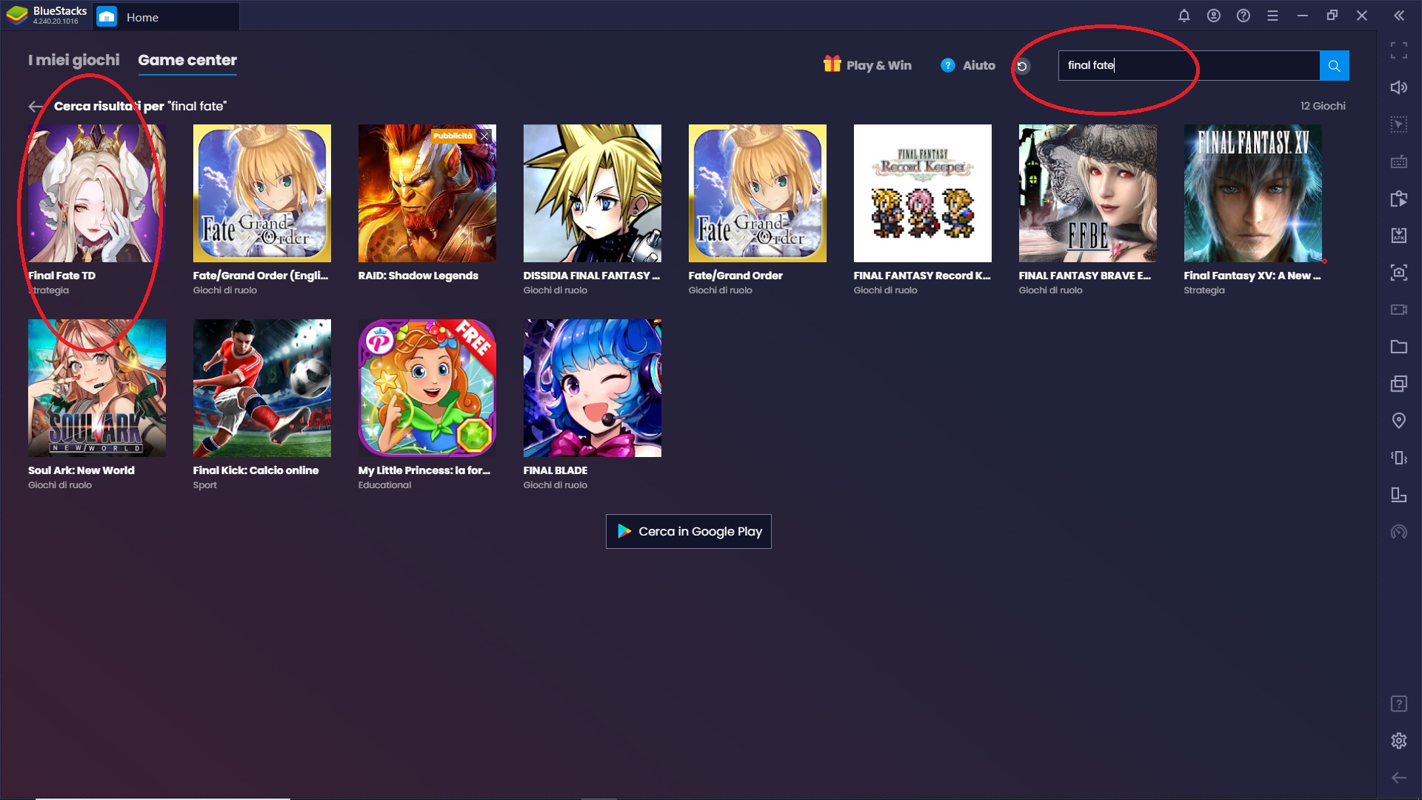Open Play & Win rewards
The height and width of the screenshot is (800, 1422).
[x=867, y=65]
